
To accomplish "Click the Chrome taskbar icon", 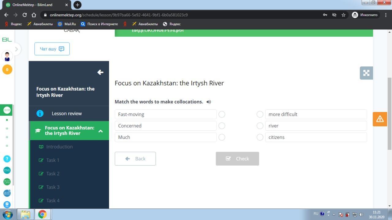I will pyautogui.click(x=42, y=214).
